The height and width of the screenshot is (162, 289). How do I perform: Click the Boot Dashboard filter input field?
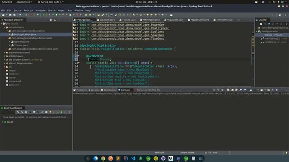click(x=36, y=117)
